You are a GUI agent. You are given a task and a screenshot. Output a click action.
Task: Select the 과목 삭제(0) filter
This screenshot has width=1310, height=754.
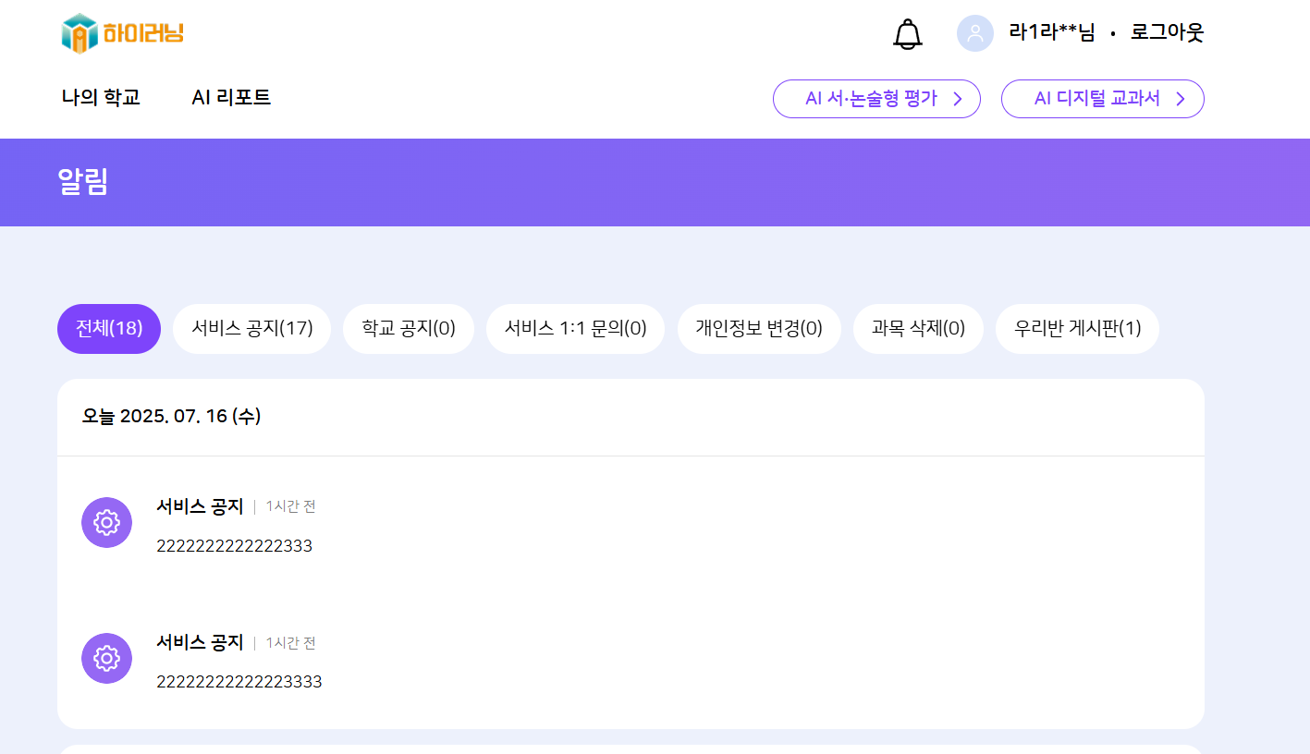pyautogui.click(x=917, y=329)
